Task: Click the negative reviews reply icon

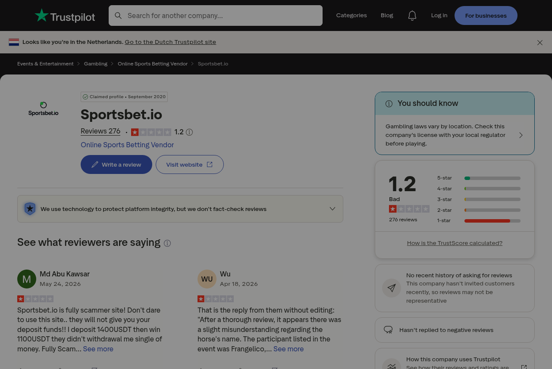Action: 388,330
